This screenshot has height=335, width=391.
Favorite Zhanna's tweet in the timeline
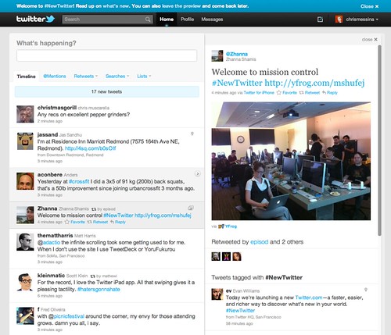[74, 222]
